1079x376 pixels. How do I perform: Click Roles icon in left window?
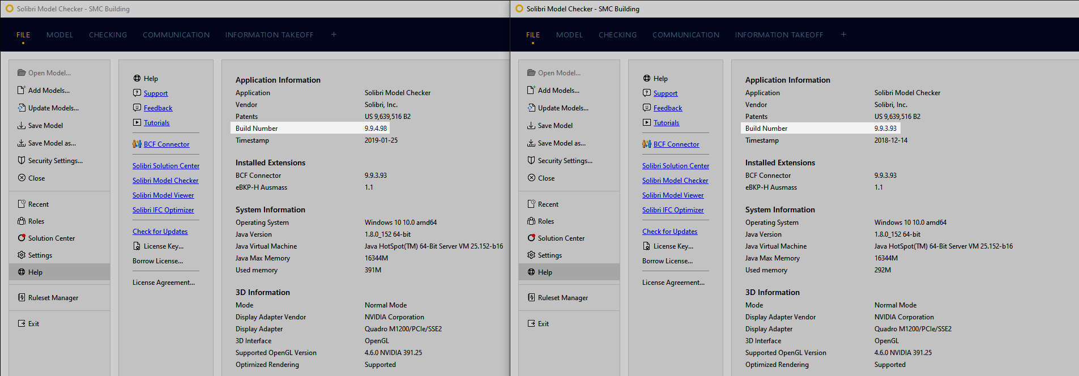click(x=22, y=221)
